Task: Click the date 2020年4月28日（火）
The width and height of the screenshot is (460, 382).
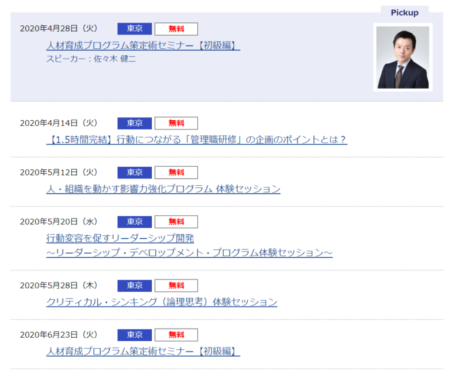Action: tap(59, 29)
